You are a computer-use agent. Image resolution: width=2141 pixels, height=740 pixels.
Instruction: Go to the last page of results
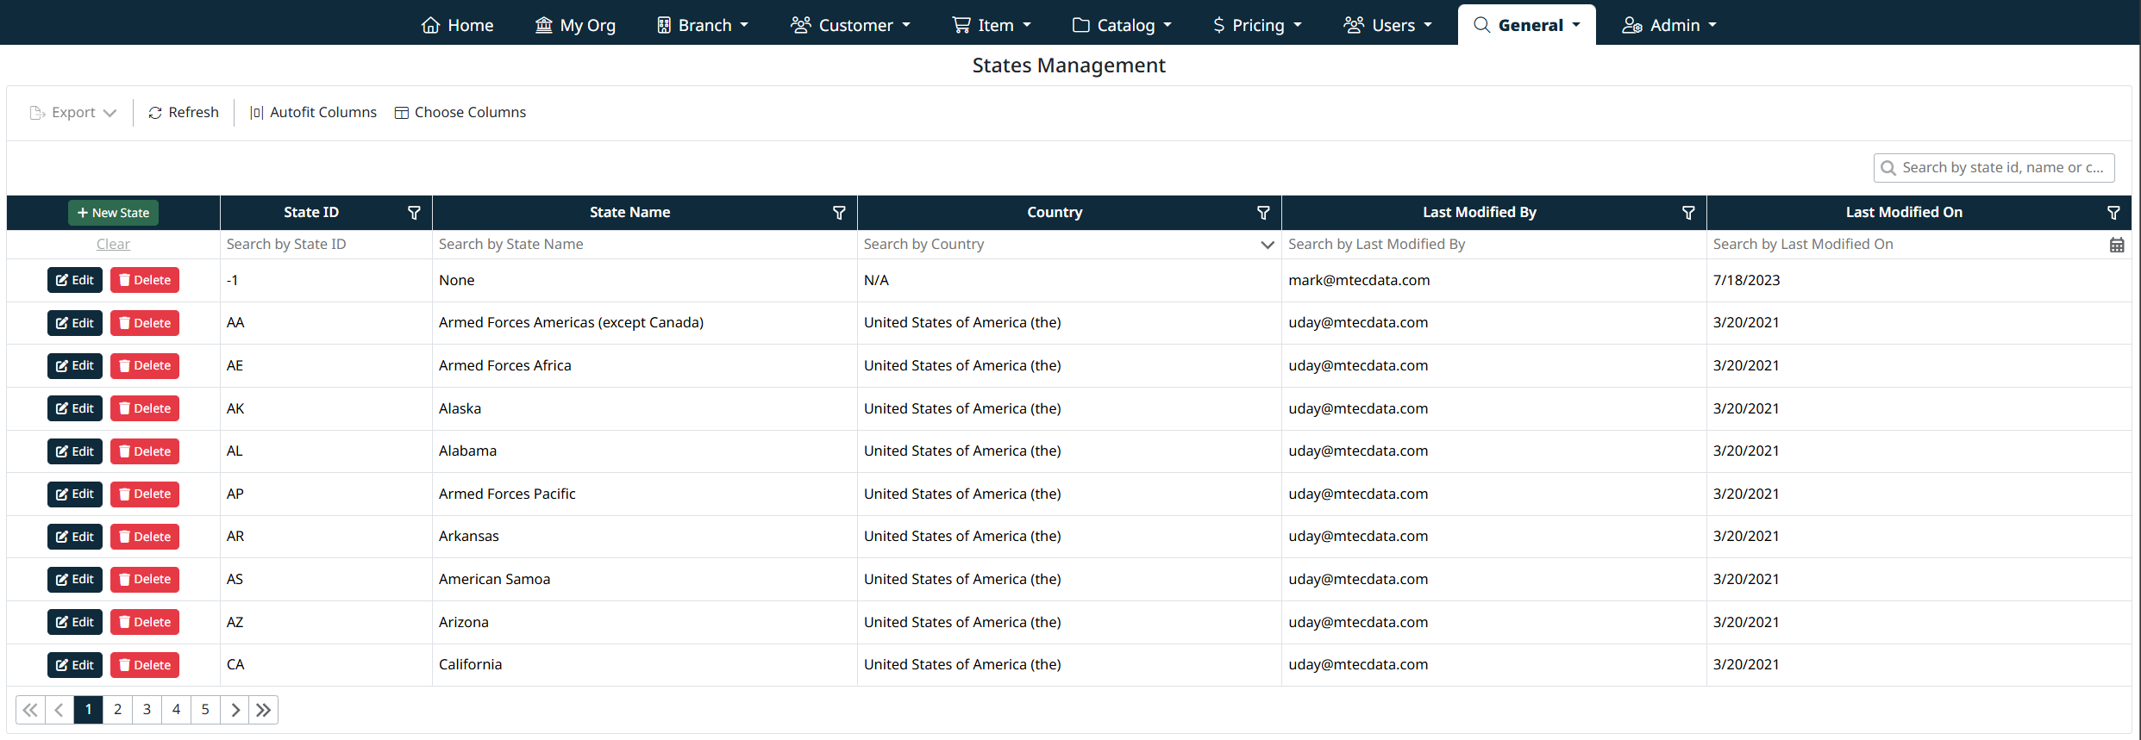pos(264,710)
